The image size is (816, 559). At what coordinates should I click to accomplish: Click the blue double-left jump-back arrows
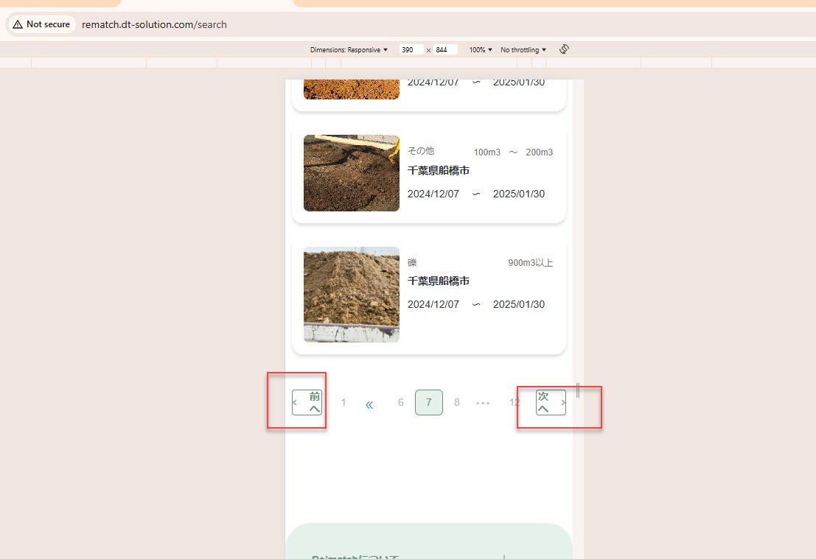[x=369, y=404]
